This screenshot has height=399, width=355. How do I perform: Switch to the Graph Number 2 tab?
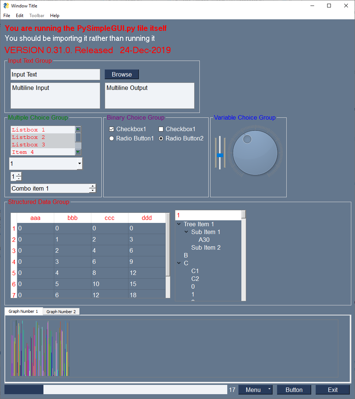61,311
